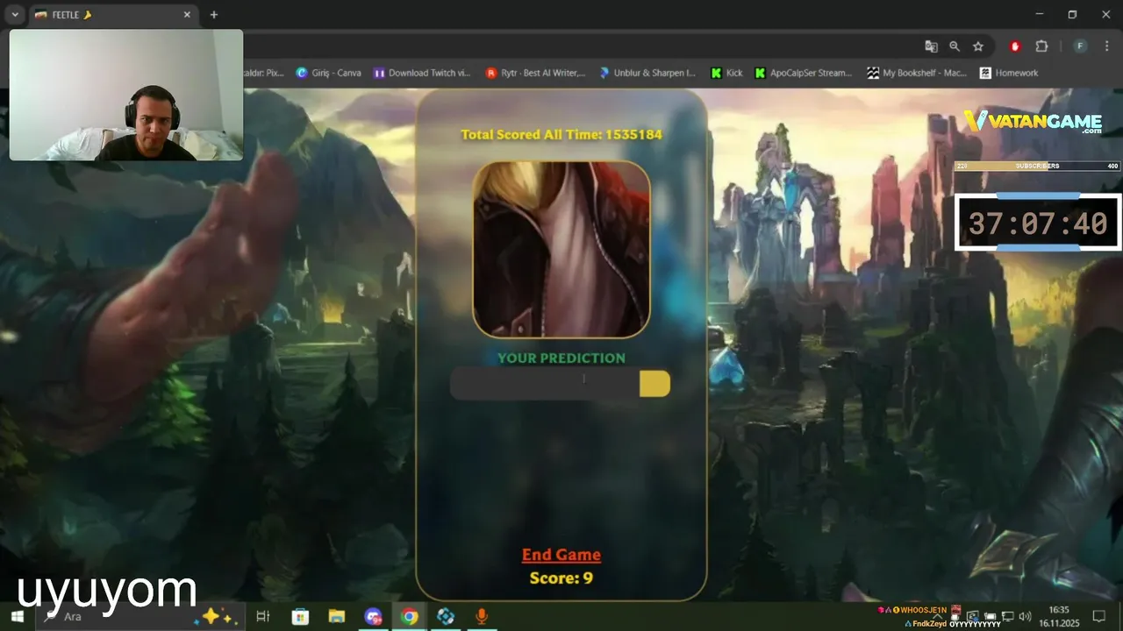
Task: Close the FEETLE tab
Action: point(187,15)
